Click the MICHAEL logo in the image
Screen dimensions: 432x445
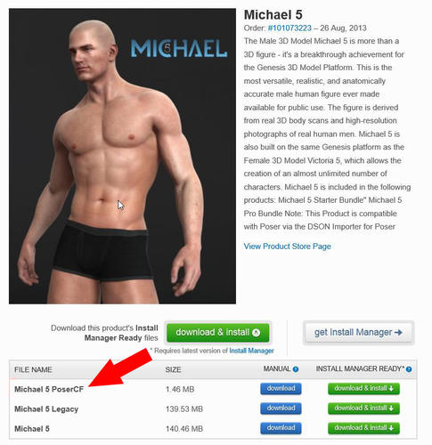pos(179,48)
